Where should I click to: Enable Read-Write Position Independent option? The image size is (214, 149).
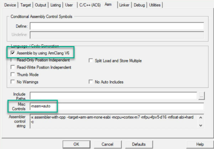click(13, 67)
